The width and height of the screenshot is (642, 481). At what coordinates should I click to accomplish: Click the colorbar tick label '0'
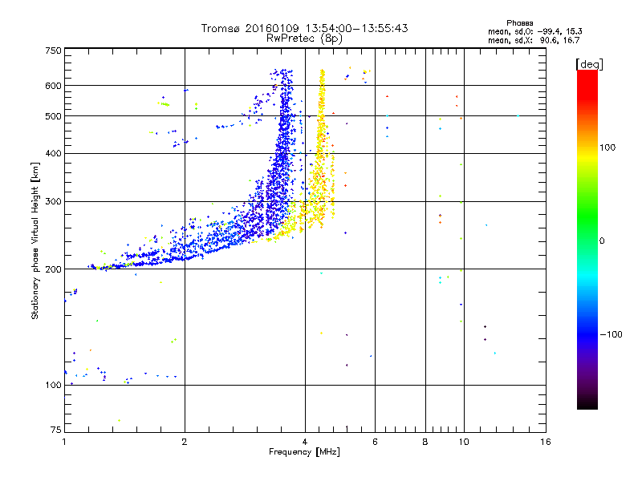pos(602,241)
